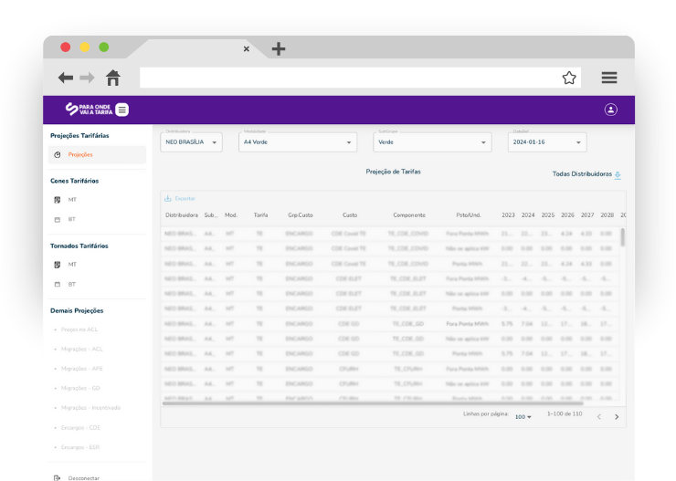Toggle the sidebar hamburger menu button
This screenshot has width=676, height=481.
tap(122, 110)
